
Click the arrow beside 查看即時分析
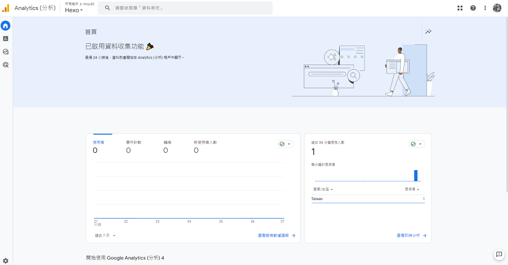424,236
